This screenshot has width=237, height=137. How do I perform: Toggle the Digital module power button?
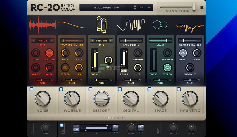[120, 89]
